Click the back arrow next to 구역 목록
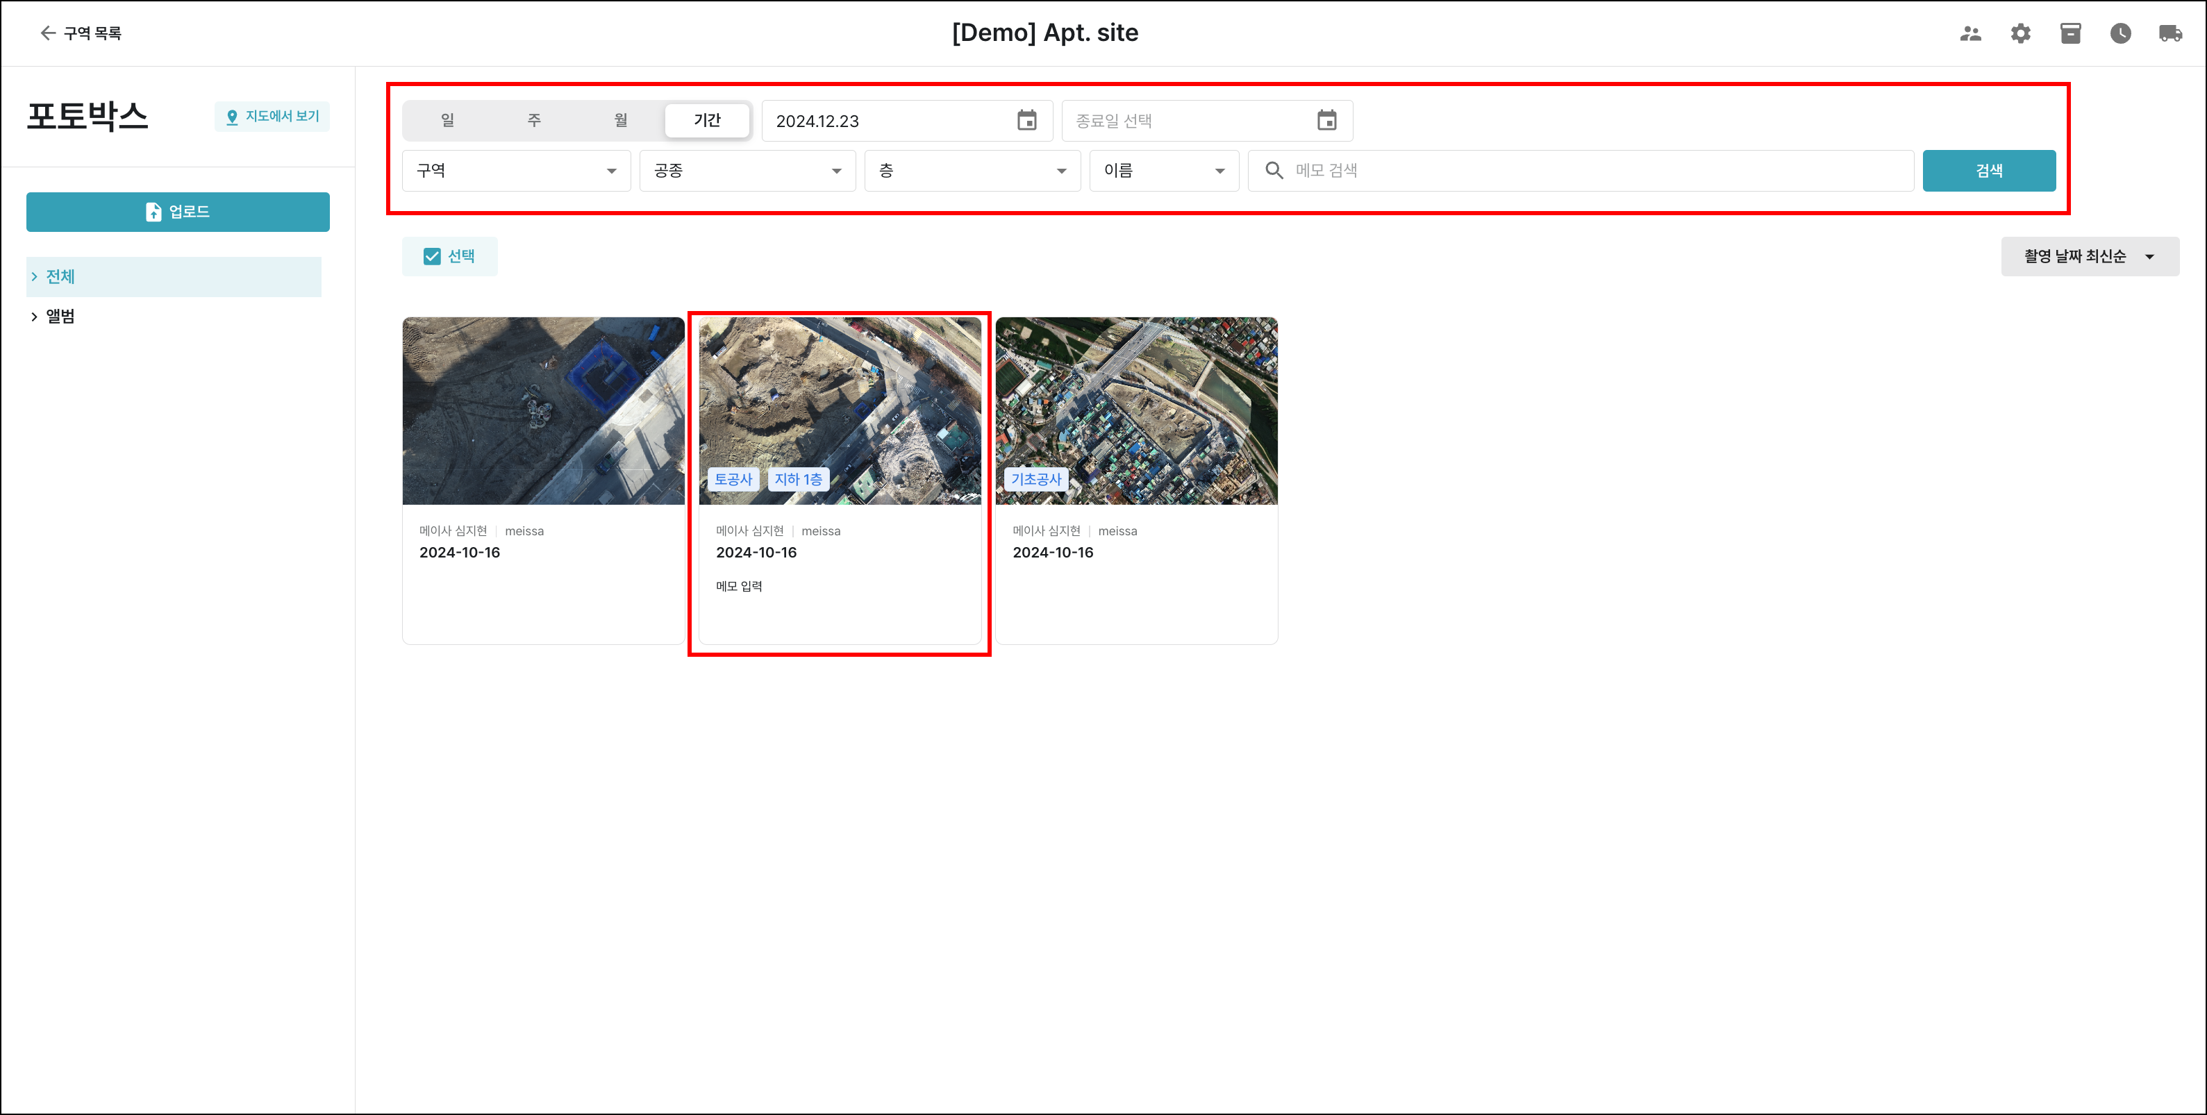2207x1115 pixels. (48, 33)
